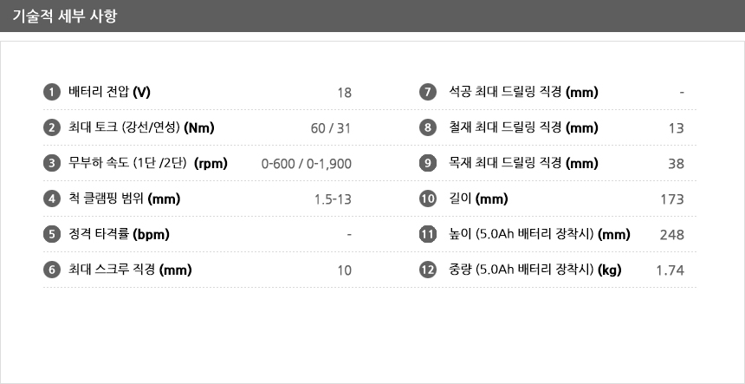Screen dimensions: 745x384
Task: Select the number 11 circle icon
Action: pos(428,234)
